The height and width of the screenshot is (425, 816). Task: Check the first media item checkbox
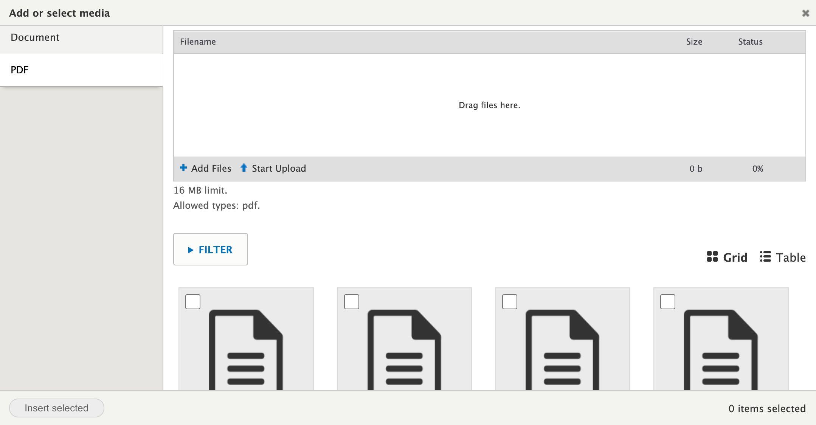(193, 302)
